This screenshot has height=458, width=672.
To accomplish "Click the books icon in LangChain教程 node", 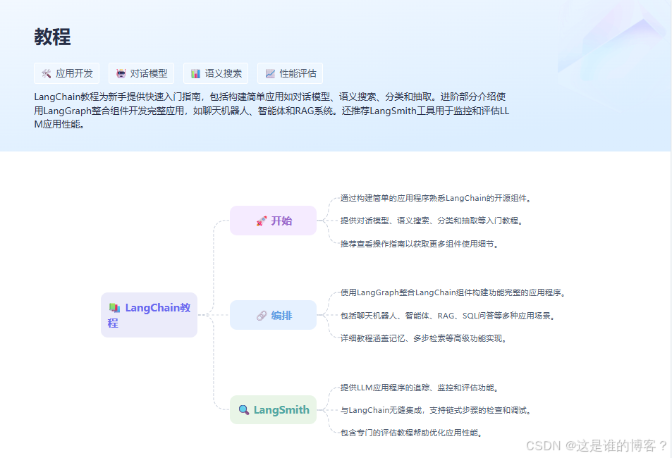I will point(114,308).
